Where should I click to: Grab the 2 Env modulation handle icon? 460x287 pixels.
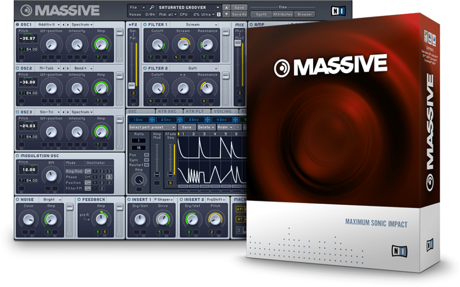coord(180,119)
